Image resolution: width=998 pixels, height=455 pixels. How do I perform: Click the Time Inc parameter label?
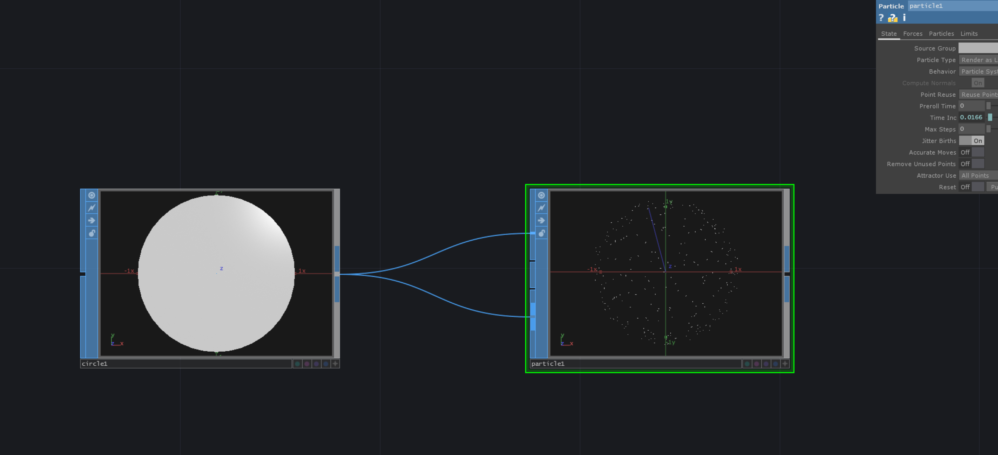[x=943, y=118]
